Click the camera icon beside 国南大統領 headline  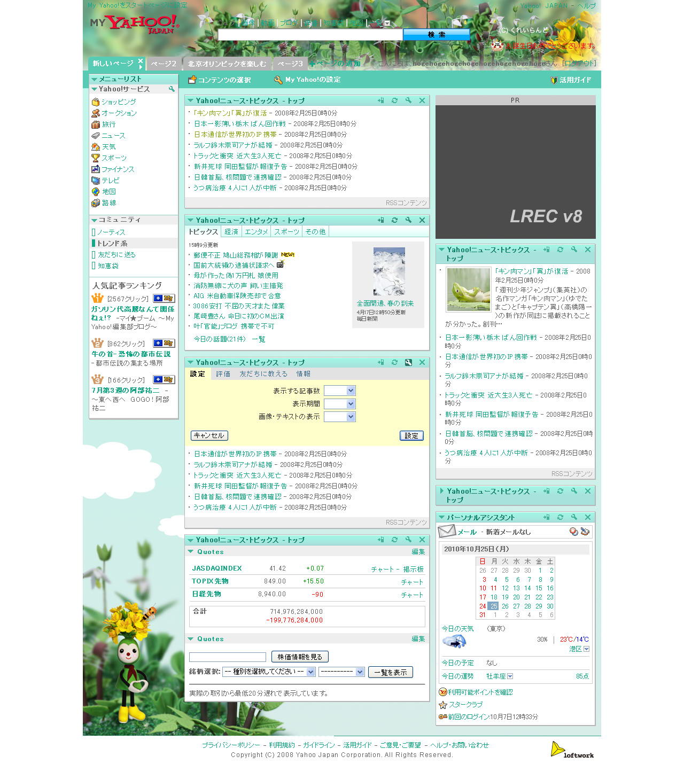click(x=280, y=264)
